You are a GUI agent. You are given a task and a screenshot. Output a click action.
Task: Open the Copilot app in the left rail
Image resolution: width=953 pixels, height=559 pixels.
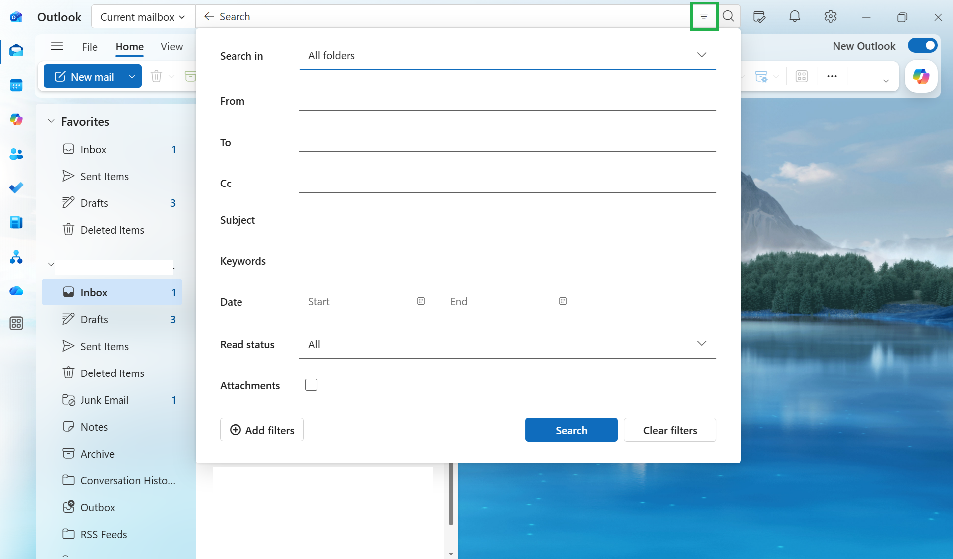pyautogui.click(x=16, y=119)
